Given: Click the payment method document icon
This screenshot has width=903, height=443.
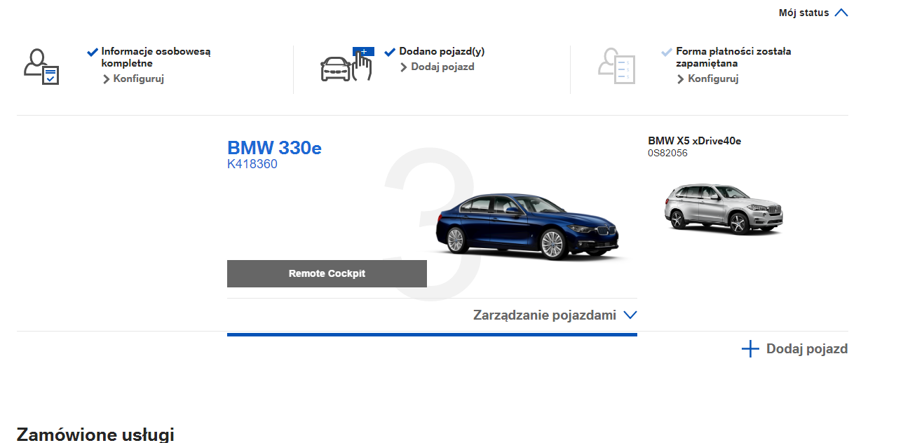Looking at the screenshot, I should point(616,66).
